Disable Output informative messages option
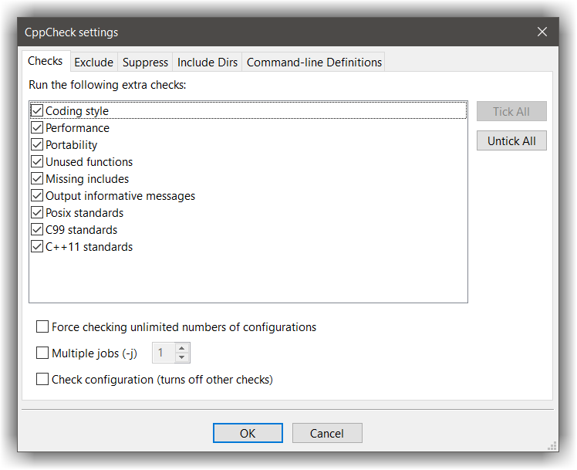 pyautogui.click(x=37, y=196)
